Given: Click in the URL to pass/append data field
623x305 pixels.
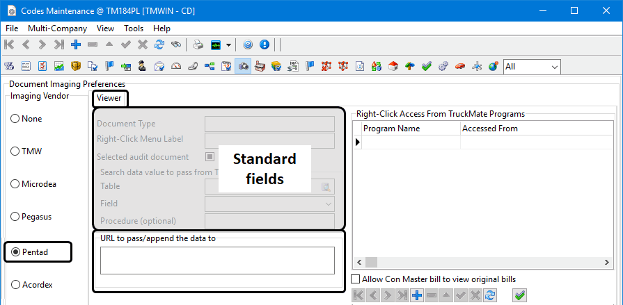Looking at the screenshot, I should pyautogui.click(x=217, y=260).
